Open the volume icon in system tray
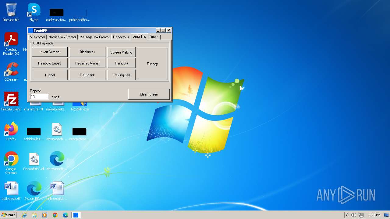390x219 pixels. tap(354, 215)
